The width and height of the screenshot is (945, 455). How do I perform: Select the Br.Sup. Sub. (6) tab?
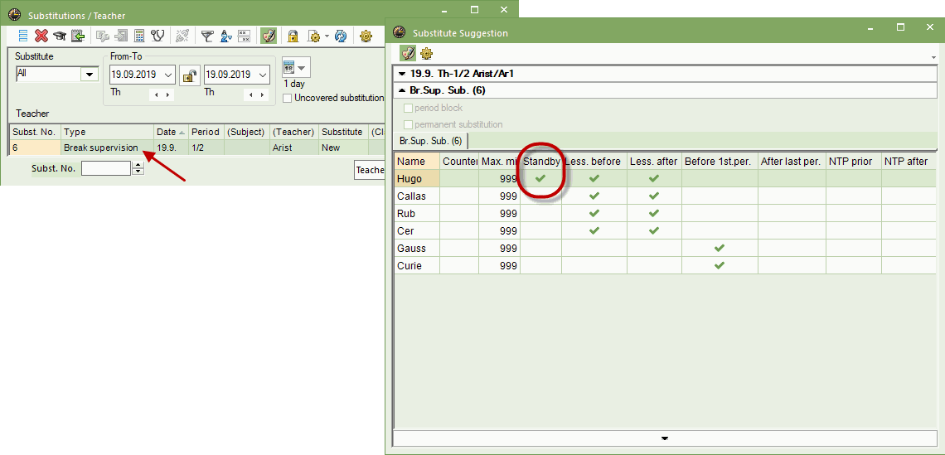430,140
